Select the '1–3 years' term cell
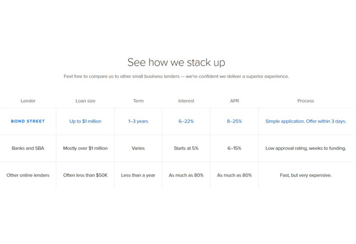The image size is (356, 244). pos(138,121)
